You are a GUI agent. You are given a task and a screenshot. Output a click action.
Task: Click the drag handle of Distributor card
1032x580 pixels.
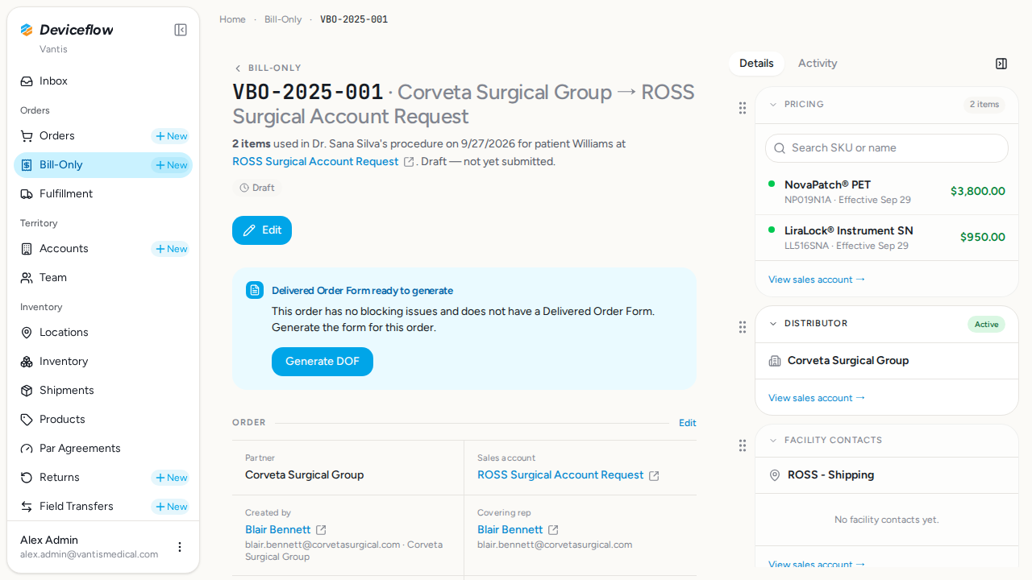tap(743, 327)
